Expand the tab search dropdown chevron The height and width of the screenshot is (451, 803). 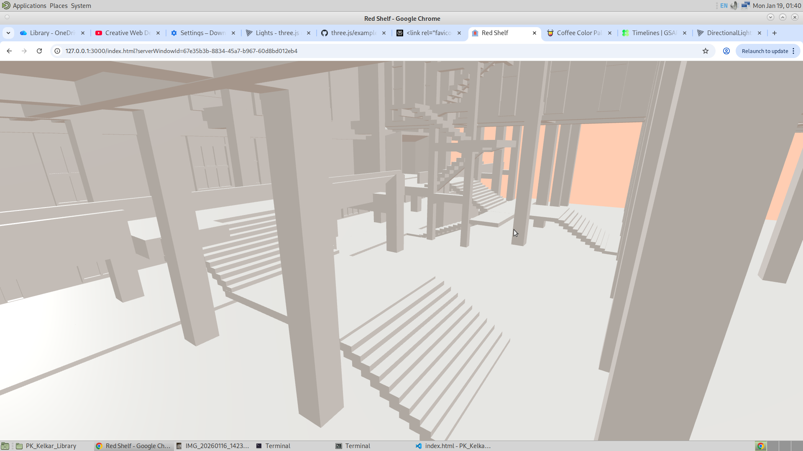8,33
